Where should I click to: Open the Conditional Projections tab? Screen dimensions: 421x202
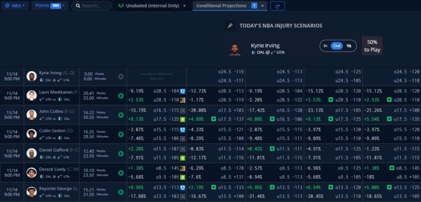[x=230, y=6]
